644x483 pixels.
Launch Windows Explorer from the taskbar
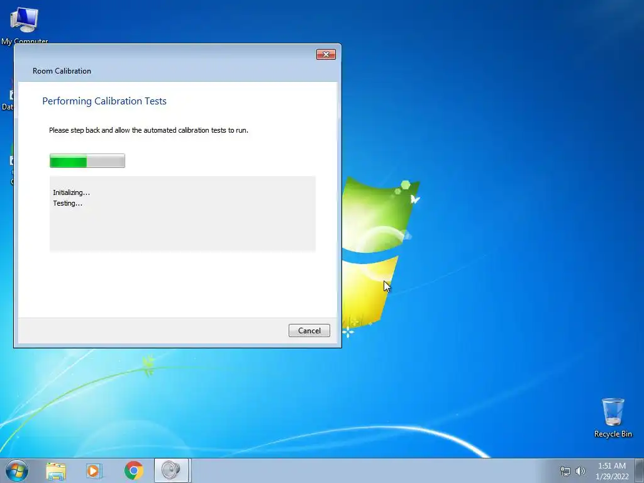[56, 470]
